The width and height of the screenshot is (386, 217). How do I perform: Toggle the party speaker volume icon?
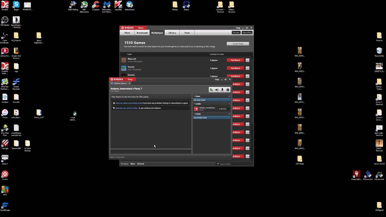click(x=217, y=90)
